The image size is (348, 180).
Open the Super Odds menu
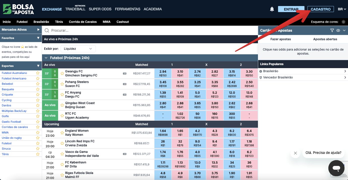[x=100, y=9]
